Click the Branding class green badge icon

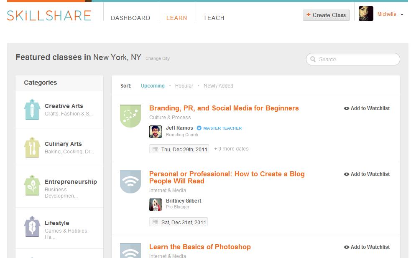point(130,116)
